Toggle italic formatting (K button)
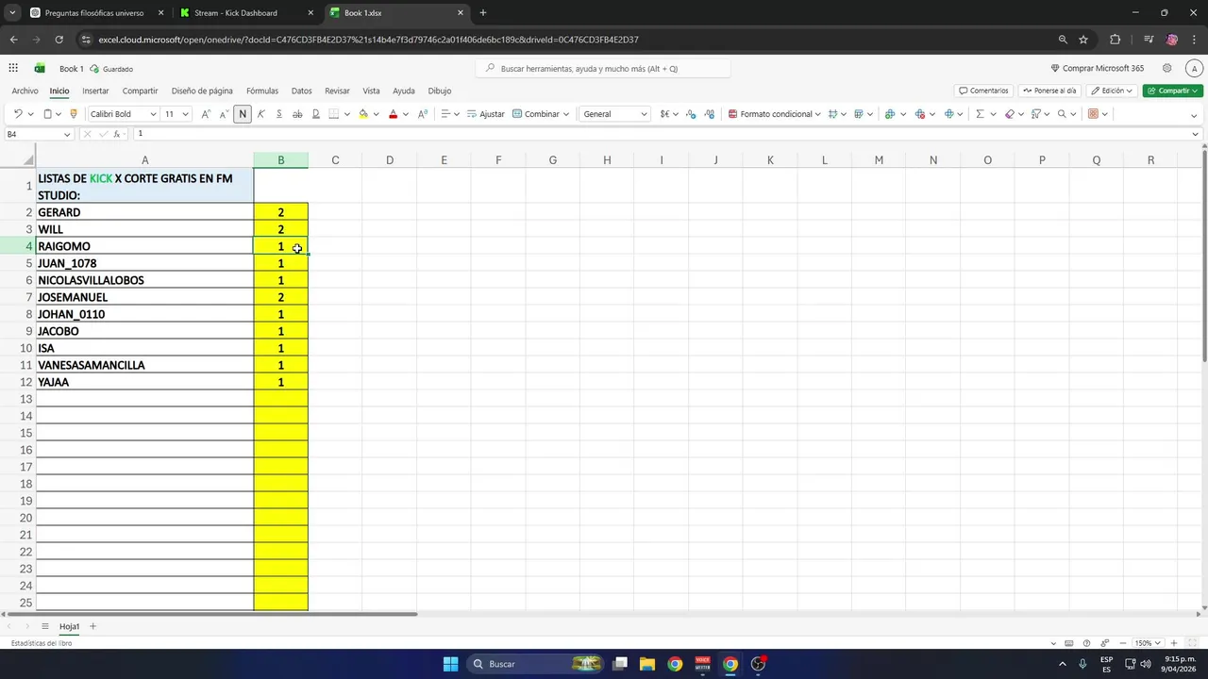1208x679 pixels. pos(260,114)
